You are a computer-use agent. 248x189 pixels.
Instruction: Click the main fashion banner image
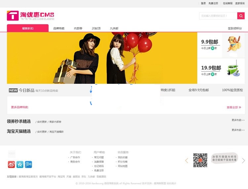102,58
